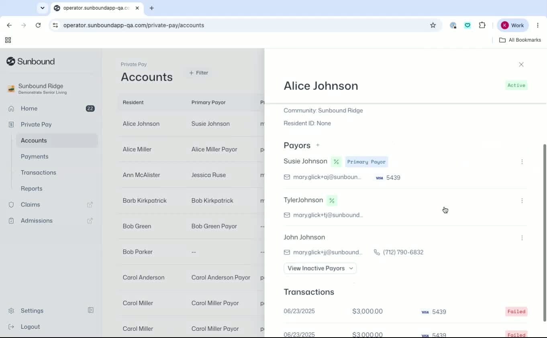Click Failed status on first $3,000.00 transaction
The image size is (547, 338).
516,312
